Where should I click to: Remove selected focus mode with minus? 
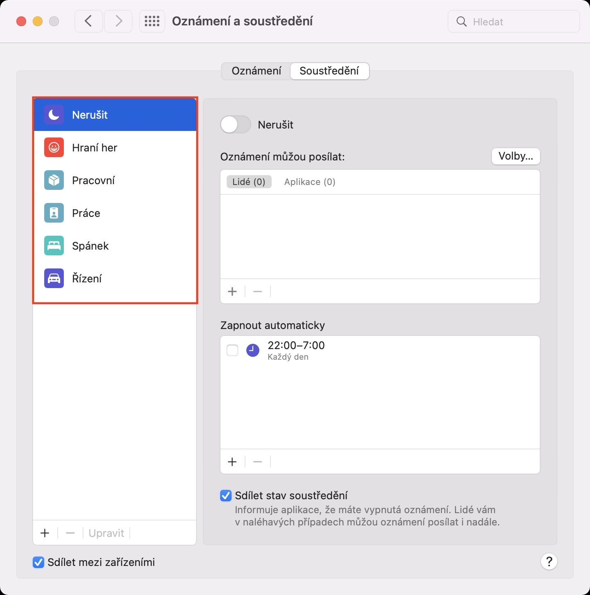pyautogui.click(x=70, y=533)
